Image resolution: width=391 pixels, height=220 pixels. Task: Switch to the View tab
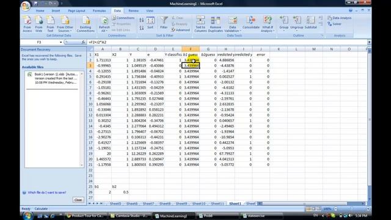click(150, 11)
